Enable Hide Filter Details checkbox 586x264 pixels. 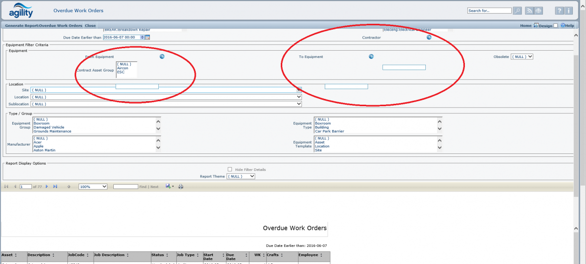tap(230, 170)
